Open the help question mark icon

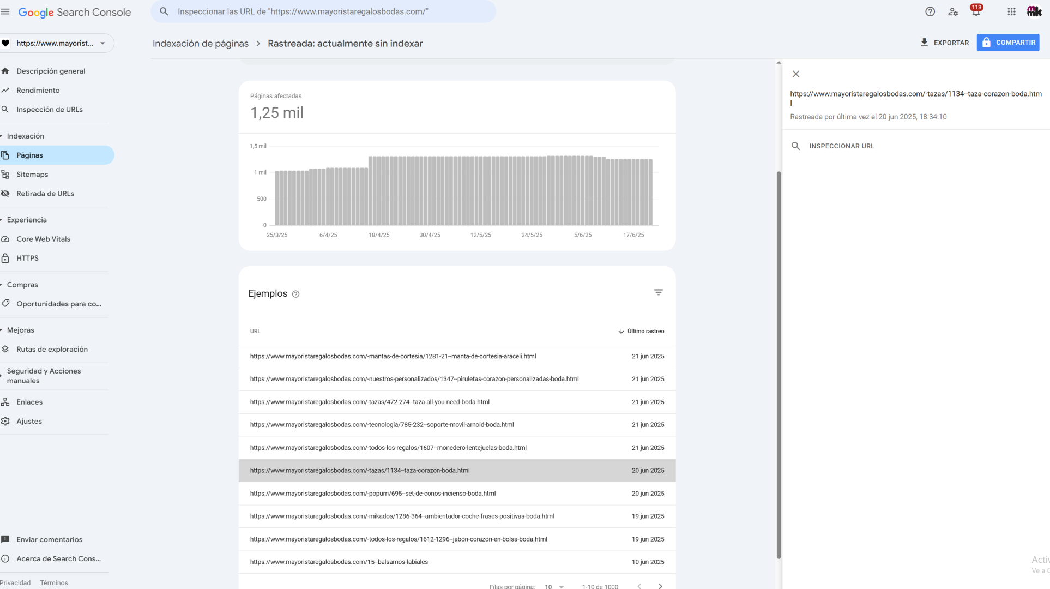pyautogui.click(x=930, y=11)
